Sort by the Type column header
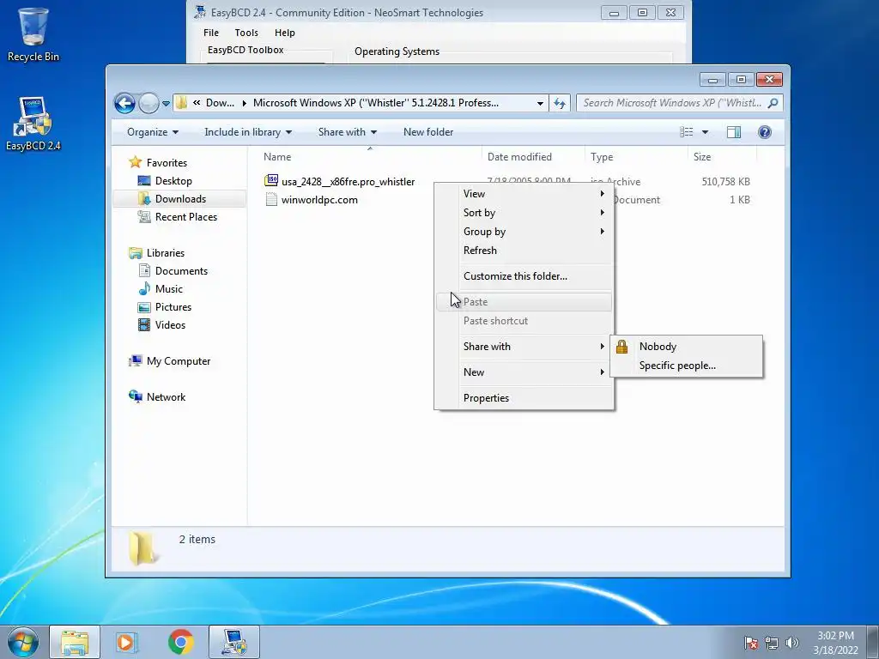Image resolution: width=879 pixels, height=659 pixels. (636, 157)
